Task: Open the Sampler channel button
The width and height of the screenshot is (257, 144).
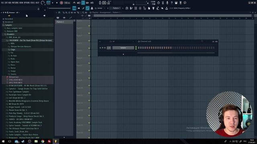Action: (x=123, y=48)
